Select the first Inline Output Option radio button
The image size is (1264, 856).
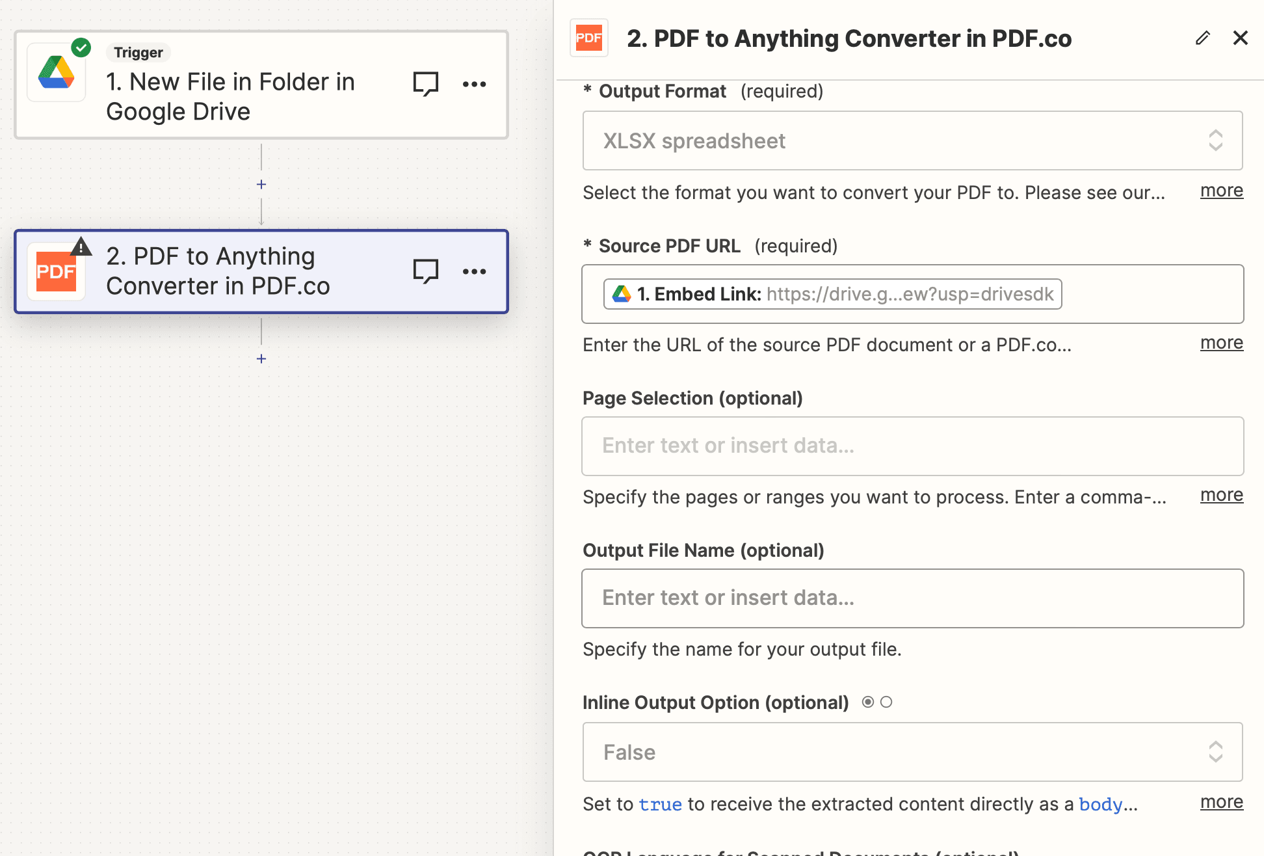pos(869,702)
